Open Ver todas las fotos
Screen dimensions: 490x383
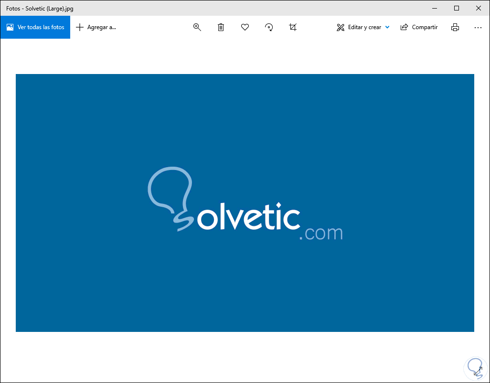point(35,27)
